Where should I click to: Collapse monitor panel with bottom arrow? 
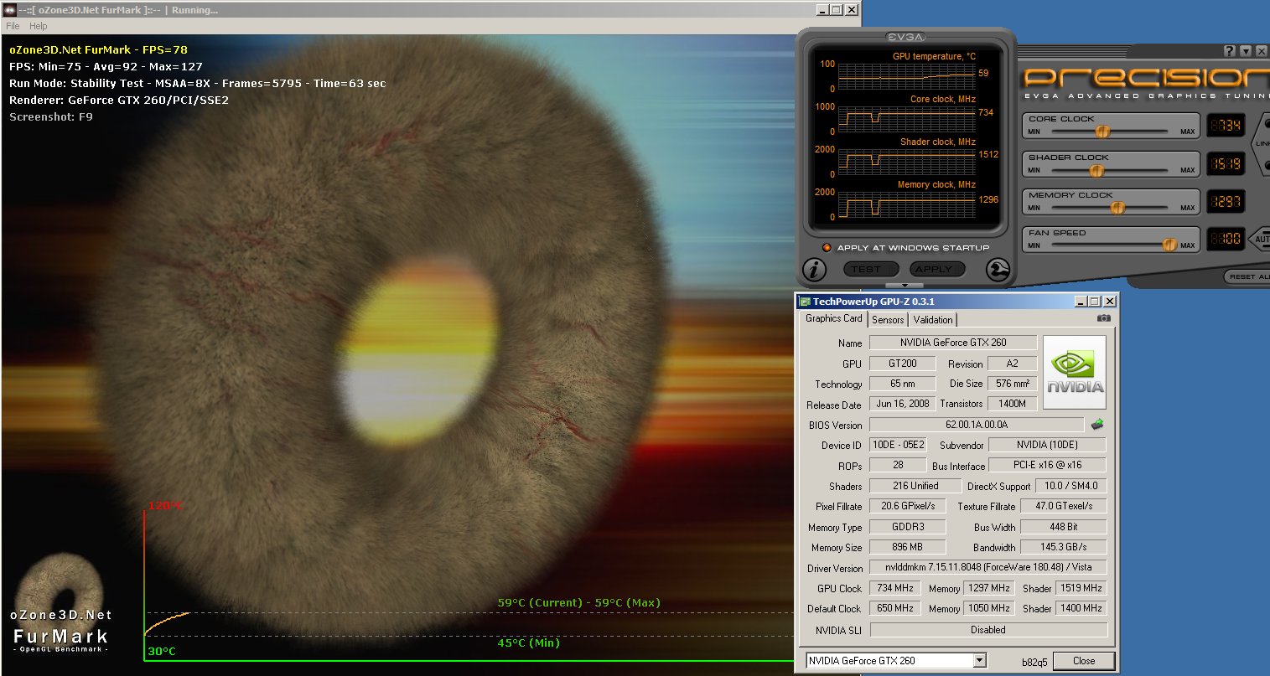(905, 286)
